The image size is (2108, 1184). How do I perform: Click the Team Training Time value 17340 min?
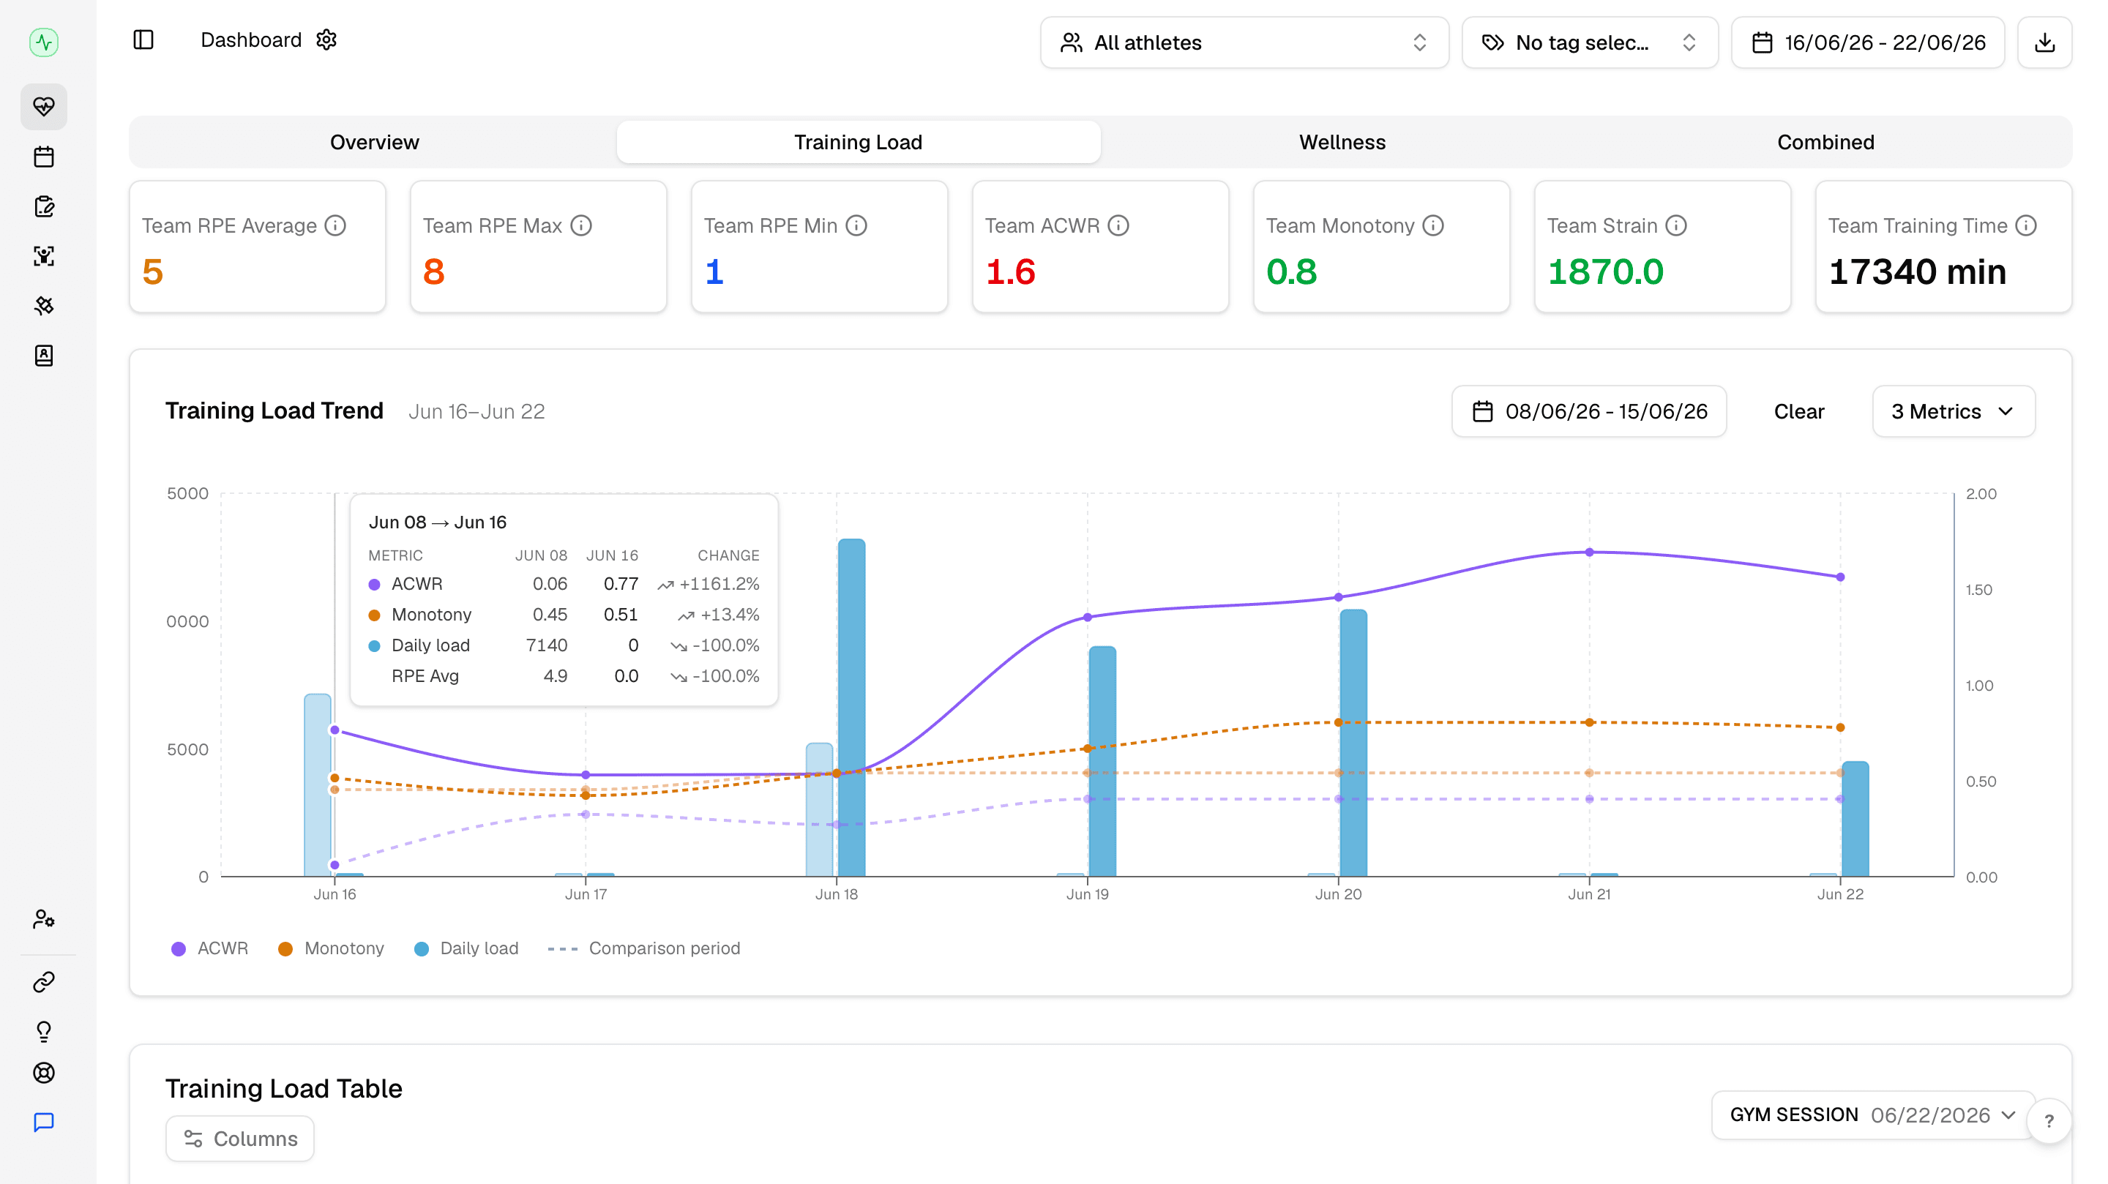(x=1918, y=271)
